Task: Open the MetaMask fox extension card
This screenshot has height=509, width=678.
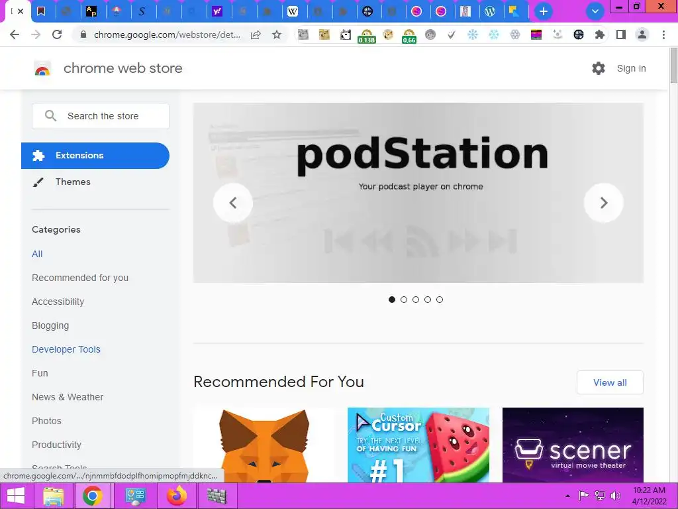Action: click(264, 445)
